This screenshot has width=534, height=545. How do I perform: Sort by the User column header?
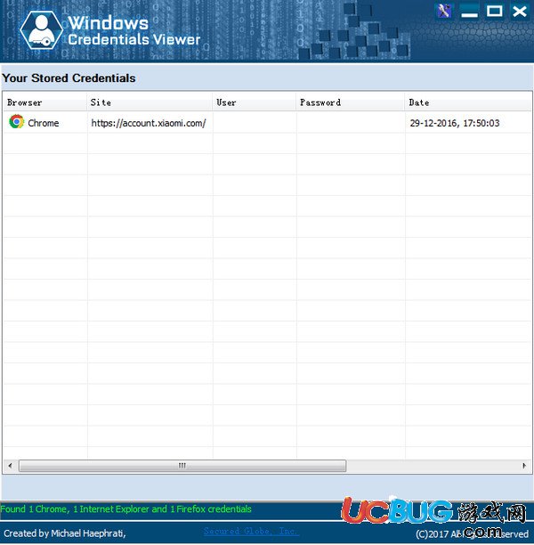pyautogui.click(x=255, y=102)
